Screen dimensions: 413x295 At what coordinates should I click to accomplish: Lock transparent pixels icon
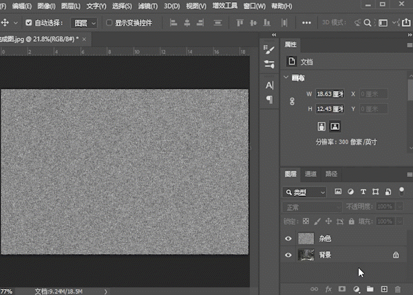[306, 221]
